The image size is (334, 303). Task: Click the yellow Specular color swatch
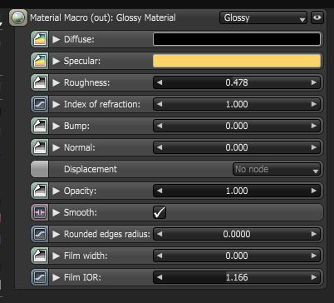(237, 61)
